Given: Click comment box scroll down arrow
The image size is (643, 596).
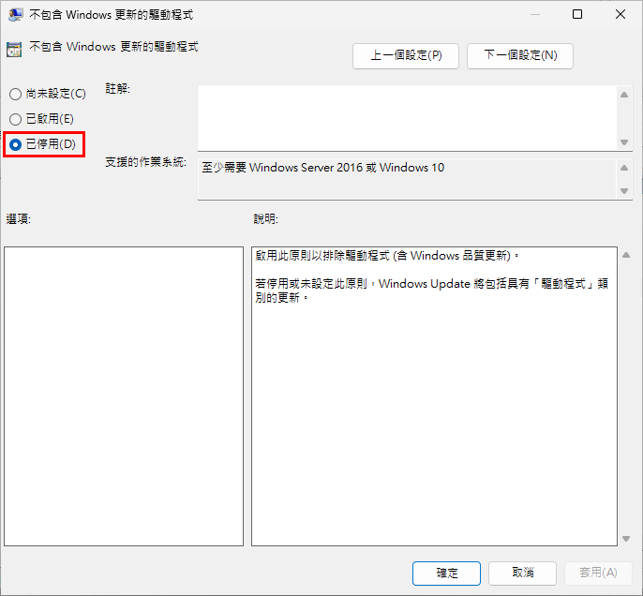Looking at the screenshot, I should point(624,142).
